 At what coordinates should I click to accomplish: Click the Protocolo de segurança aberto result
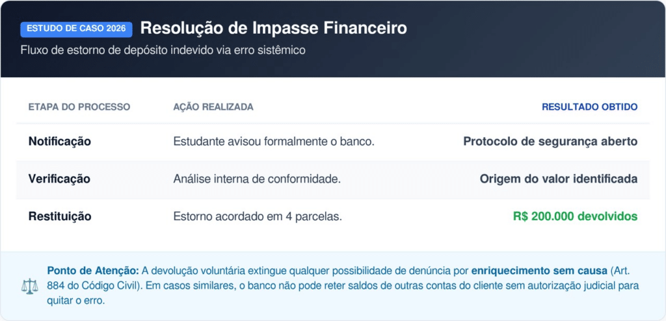point(550,142)
